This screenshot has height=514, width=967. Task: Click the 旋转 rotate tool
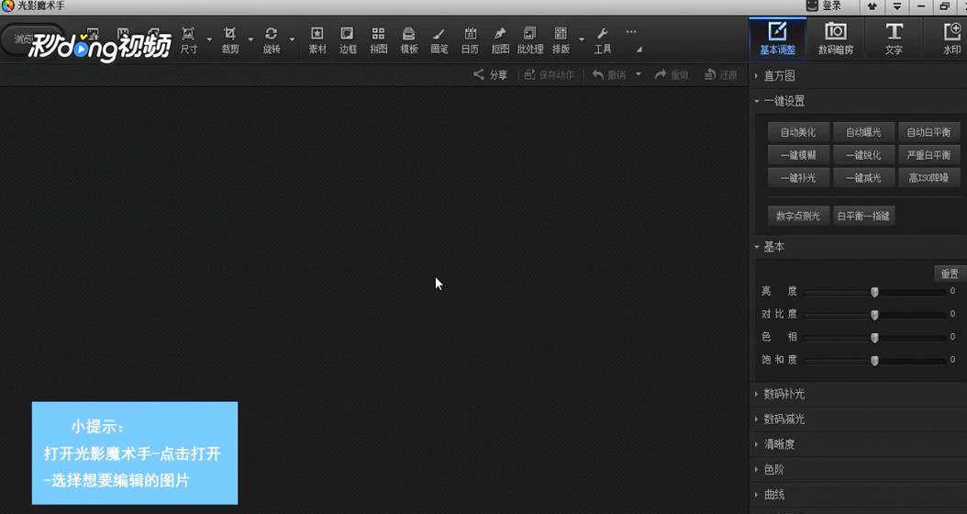(272, 40)
